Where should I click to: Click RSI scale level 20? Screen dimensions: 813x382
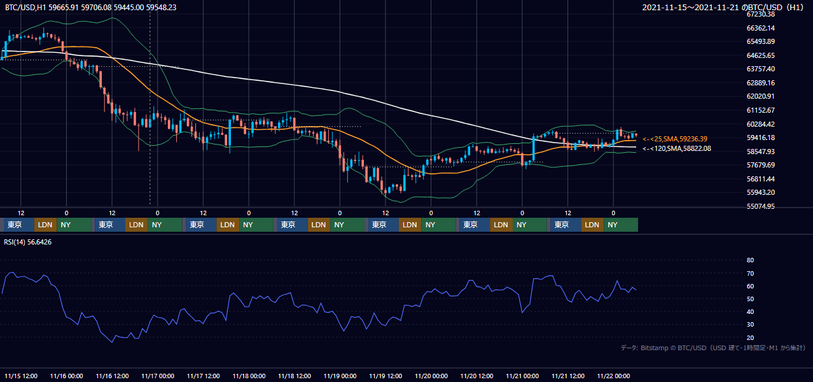(x=750, y=337)
